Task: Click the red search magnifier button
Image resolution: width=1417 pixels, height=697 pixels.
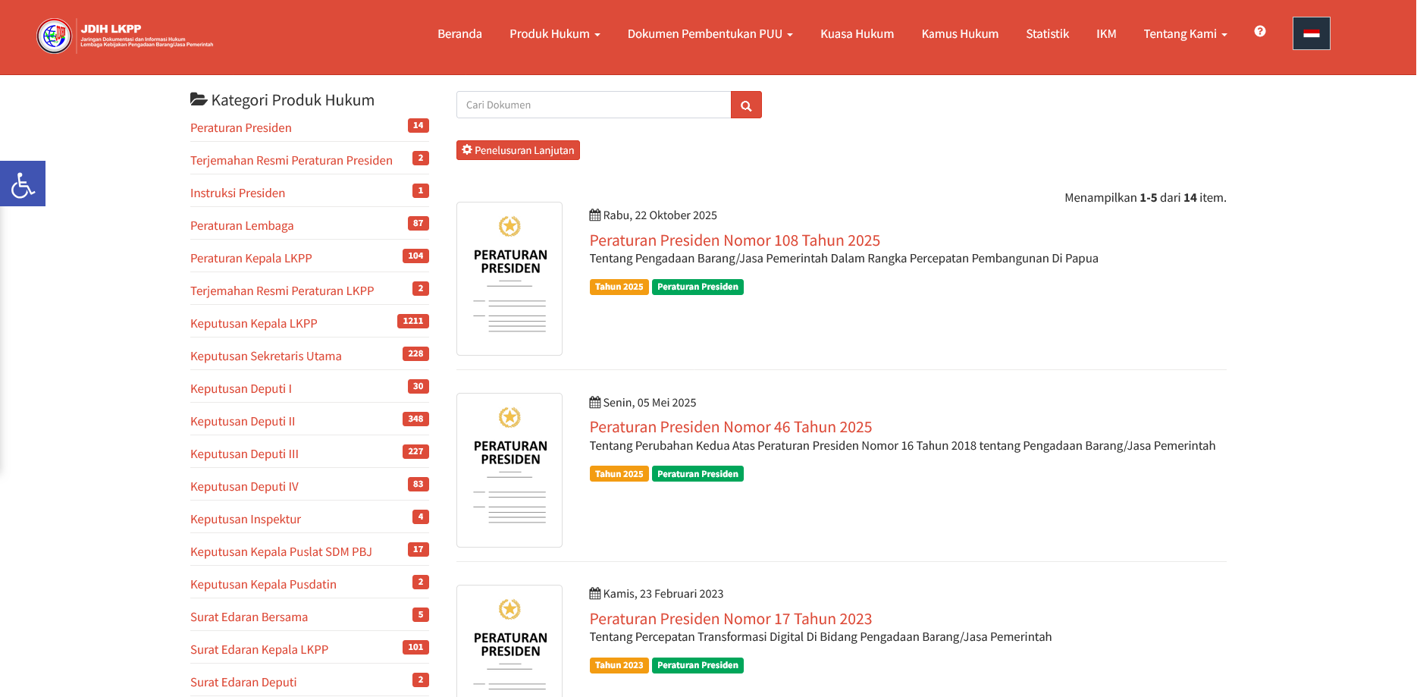Action: pos(746,105)
